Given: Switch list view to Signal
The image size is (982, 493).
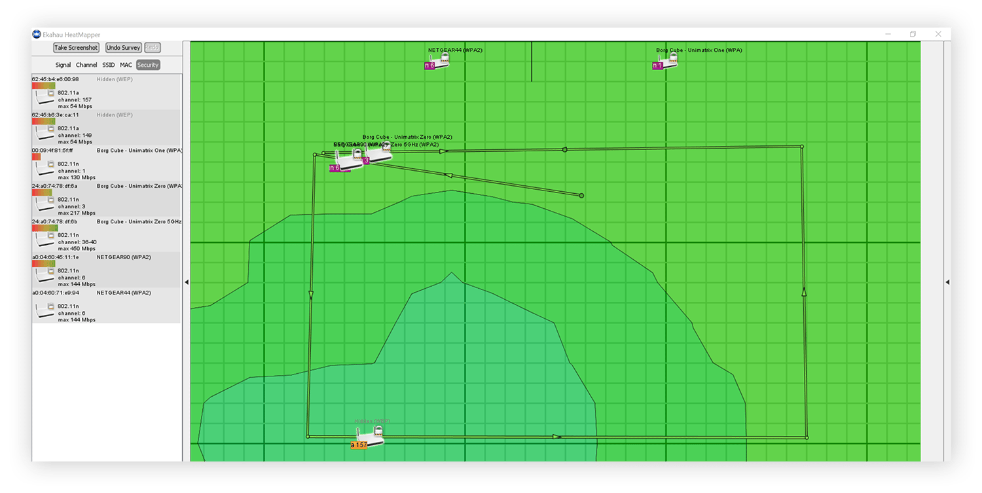Looking at the screenshot, I should pos(63,65).
